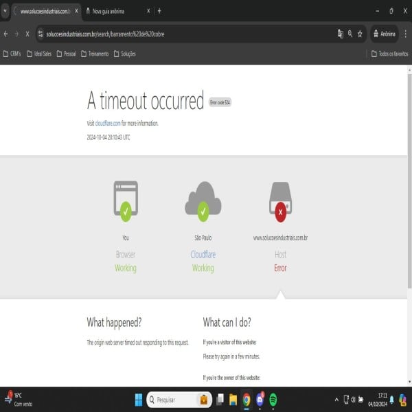The height and width of the screenshot is (412, 412).
Task: Open the network device tray icon
Action: (x=346, y=400)
